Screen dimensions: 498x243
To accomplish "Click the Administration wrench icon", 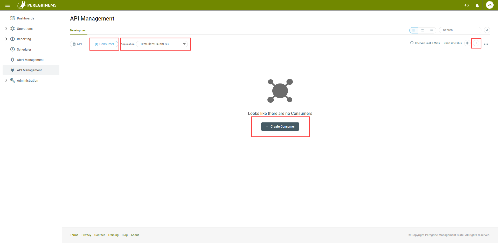I will pos(12,80).
